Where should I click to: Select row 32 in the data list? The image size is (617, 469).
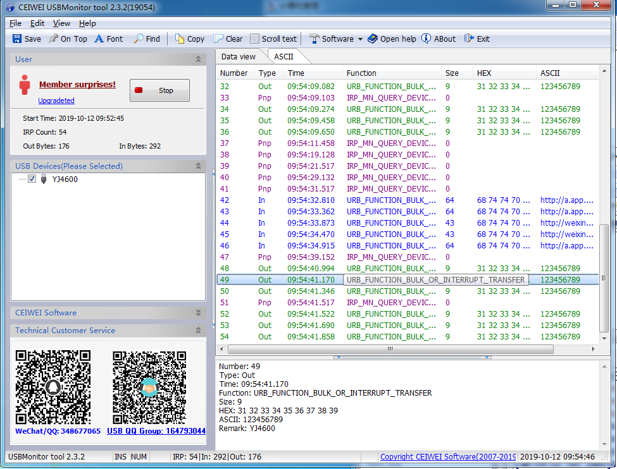pos(408,87)
